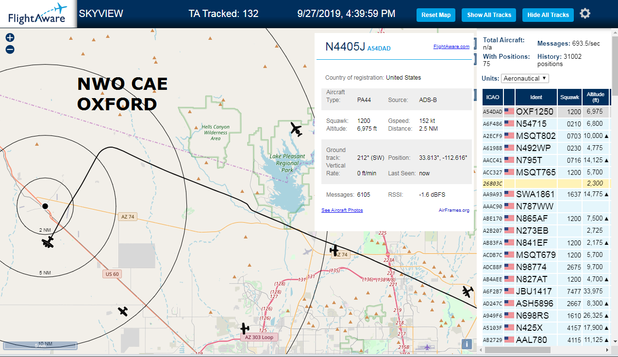The image size is (618, 357).
Task: Sort table by the ICAO column header
Action: coord(493,97)
